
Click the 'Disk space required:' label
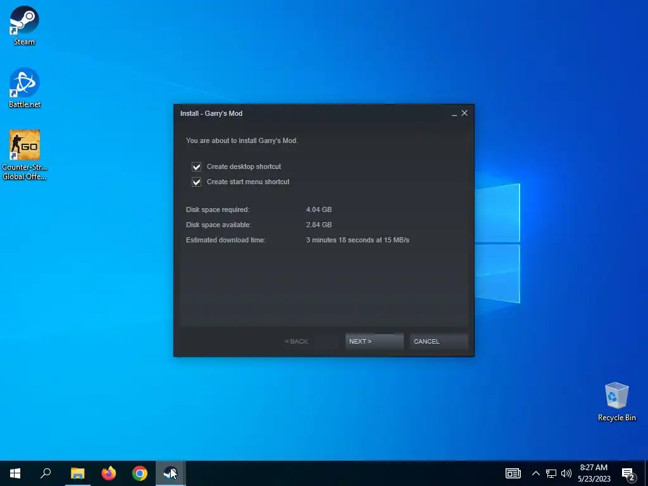pyautogui.click(x=218, y=209)
